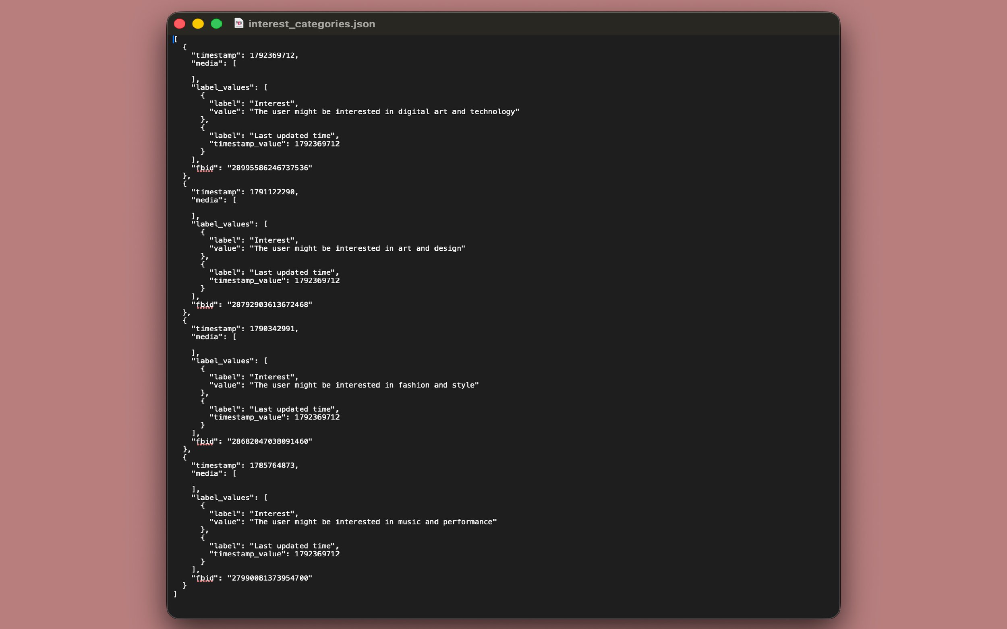Minimize window using the yellow button

pos(198,24)
